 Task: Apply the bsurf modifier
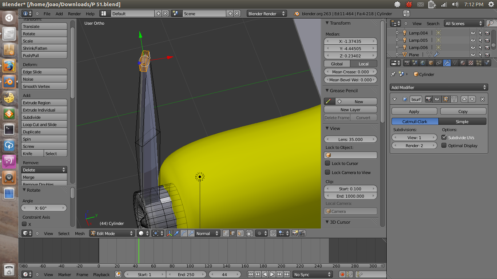click(414, 111)
